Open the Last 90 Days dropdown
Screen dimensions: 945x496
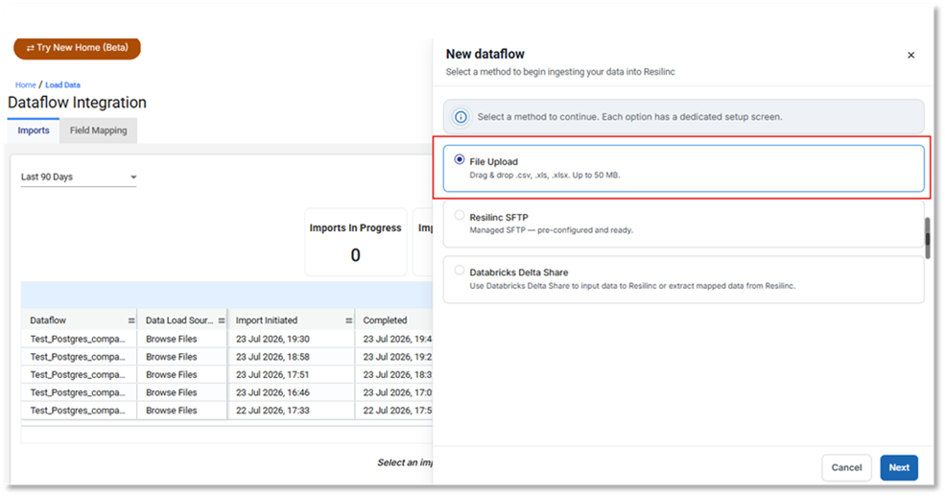(79, 177)
